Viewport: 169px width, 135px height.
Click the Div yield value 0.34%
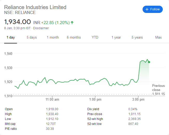pos(133,109)
